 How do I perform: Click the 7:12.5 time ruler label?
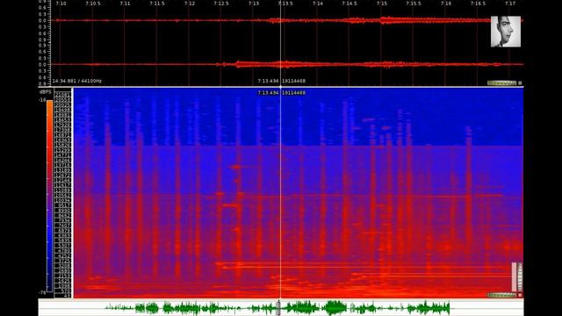pyautogui.click(x=221, y=4)
